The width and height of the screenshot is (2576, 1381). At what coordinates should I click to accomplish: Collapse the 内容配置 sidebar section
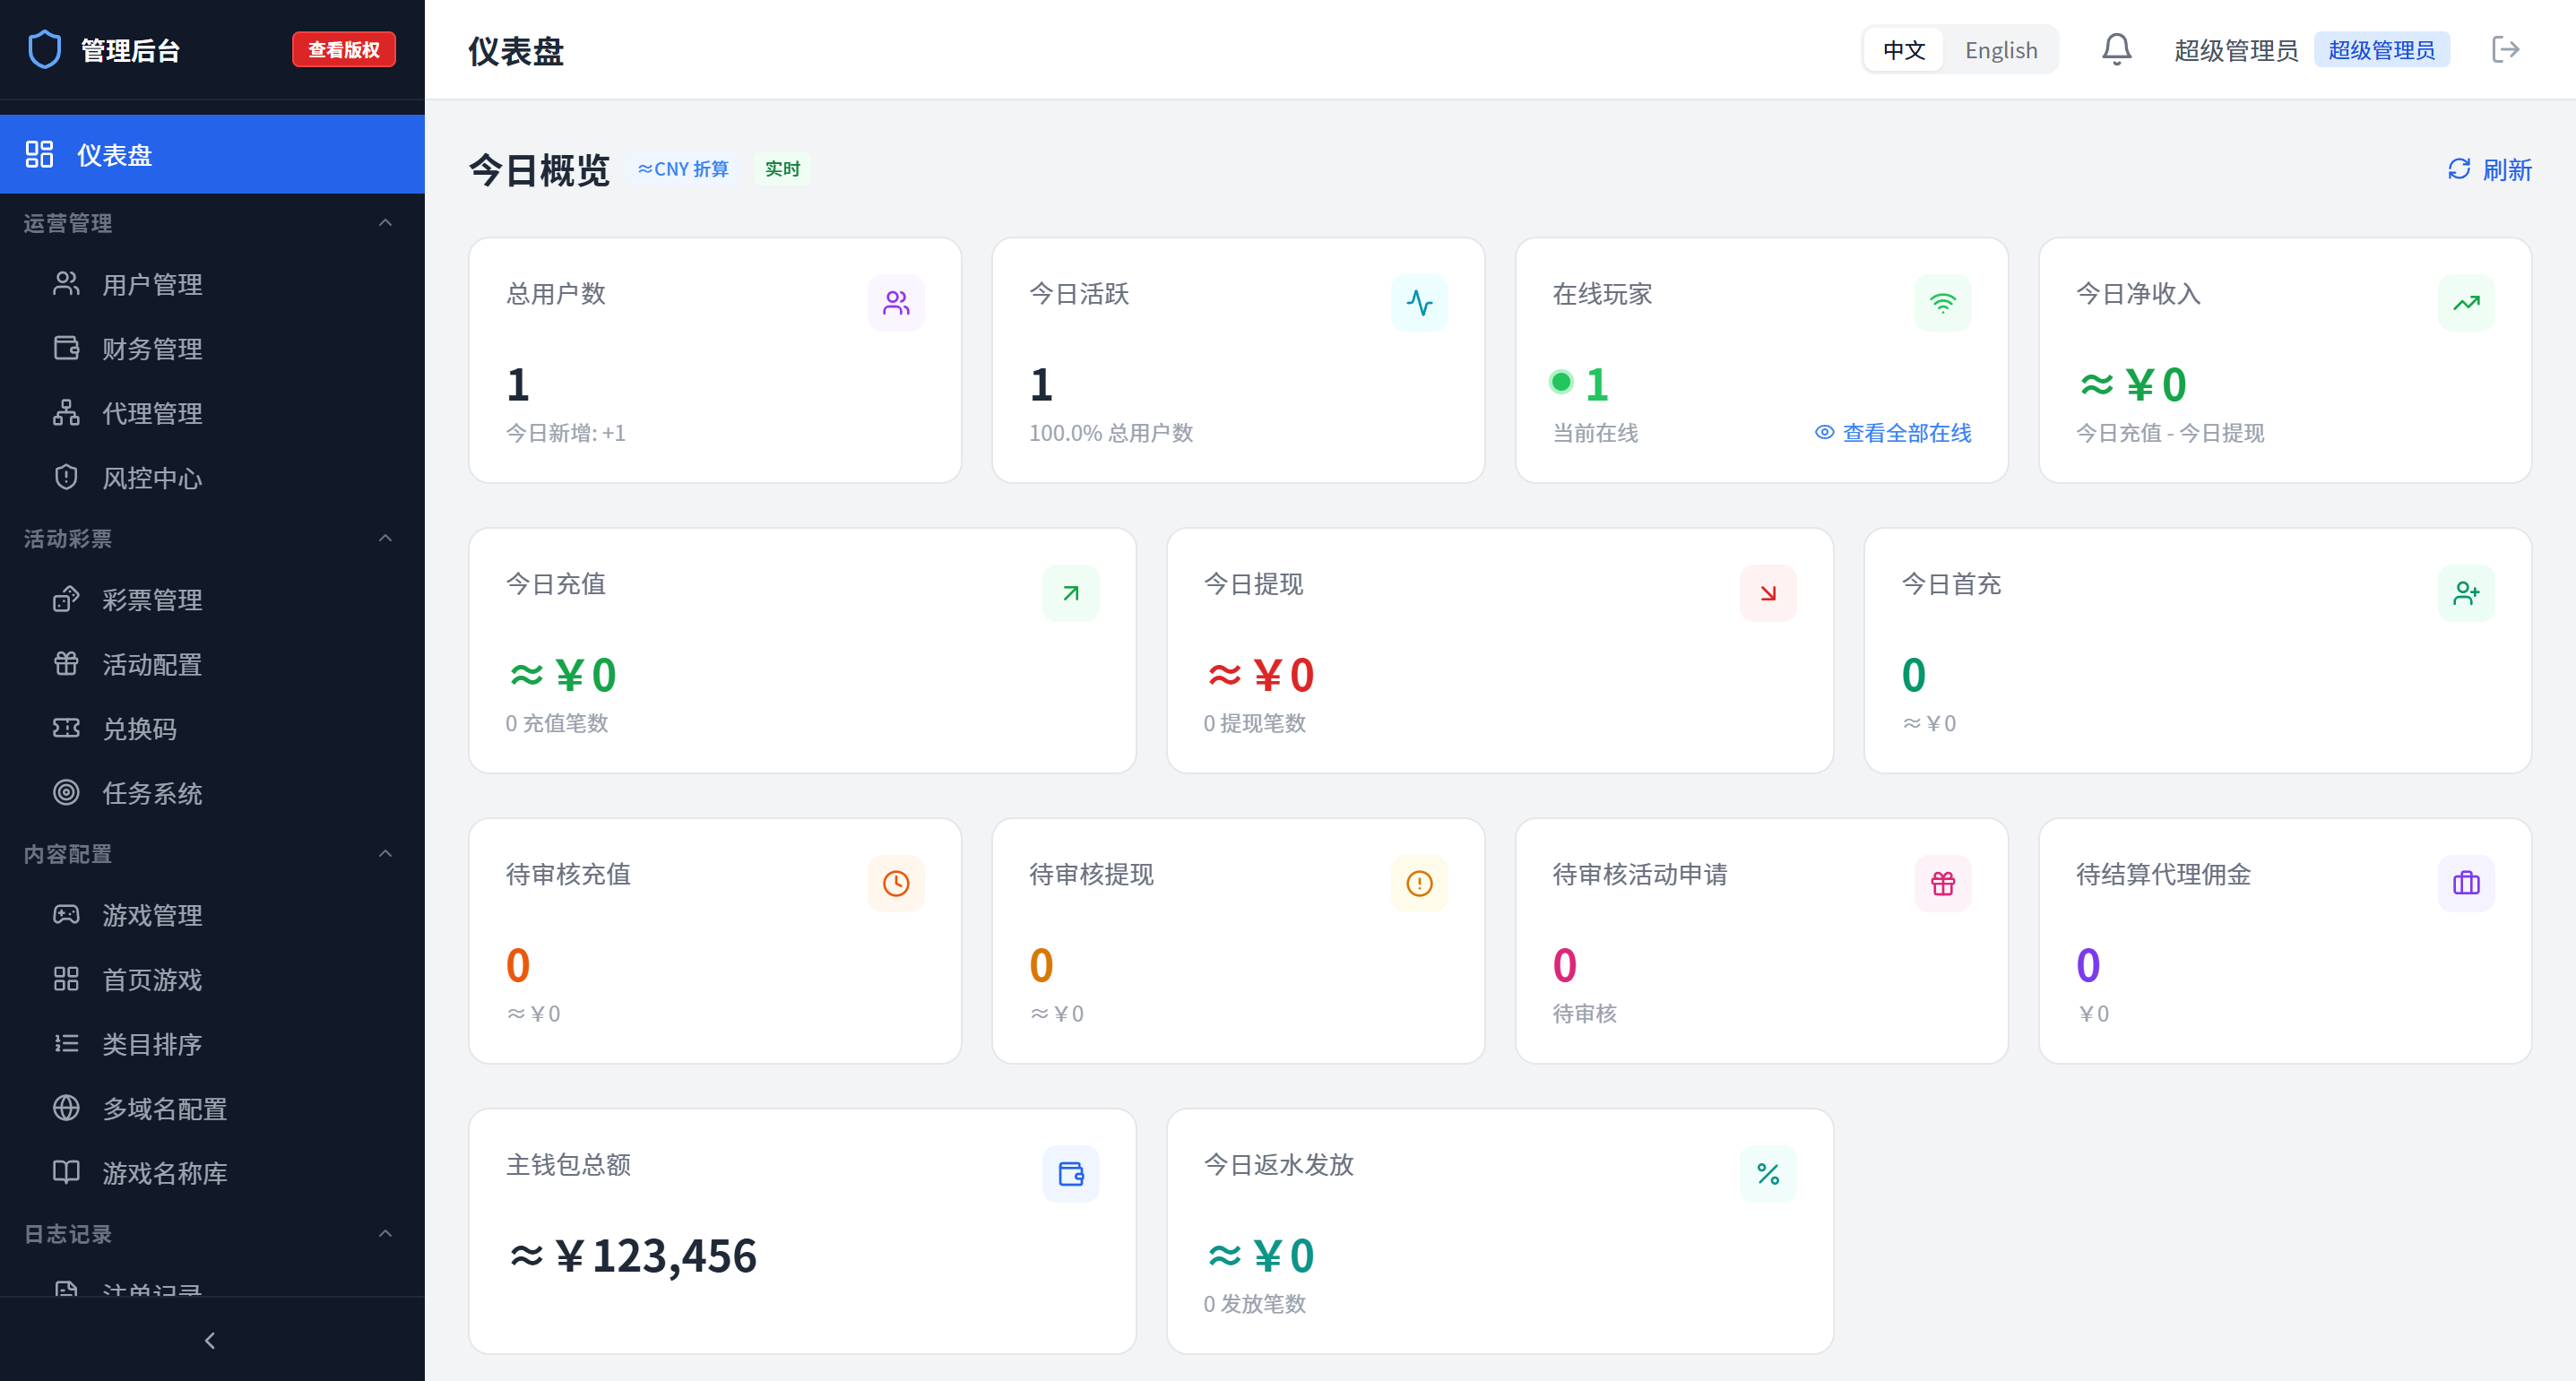point(385,854)
